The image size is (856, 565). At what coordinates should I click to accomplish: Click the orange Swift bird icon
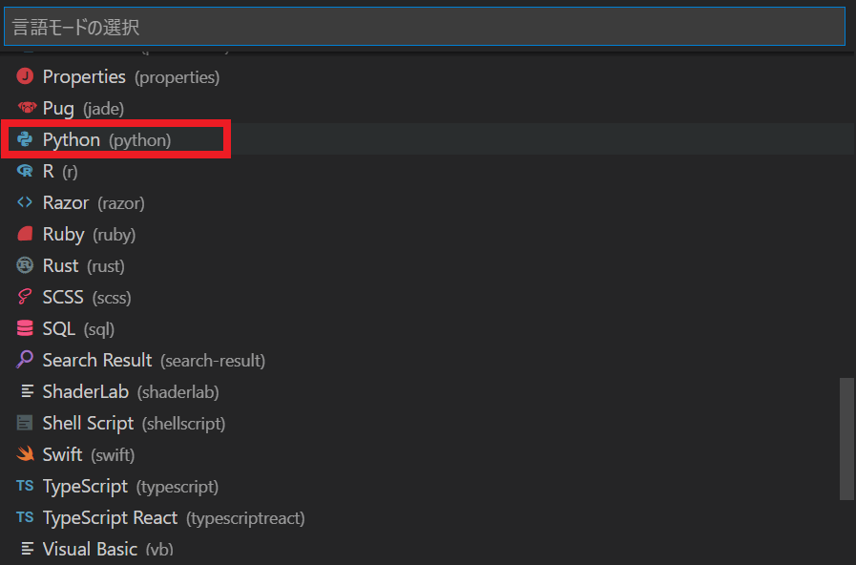click(25, 453)
